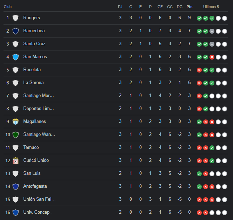Click the Pts column header
Viewport: 233px width, 220px height.
(x=189, y=7)
